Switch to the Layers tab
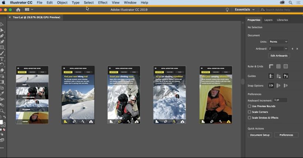Image resolution: width=303 pixels, height=158 pixels. coord(268,20)
